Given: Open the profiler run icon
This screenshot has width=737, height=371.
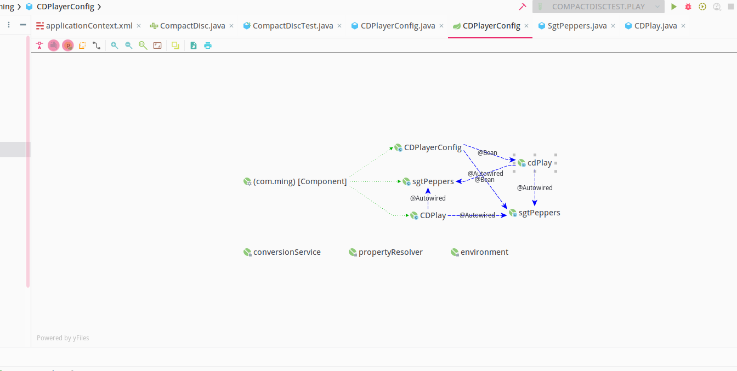Looking at the screenshot, I should (717, 7).
